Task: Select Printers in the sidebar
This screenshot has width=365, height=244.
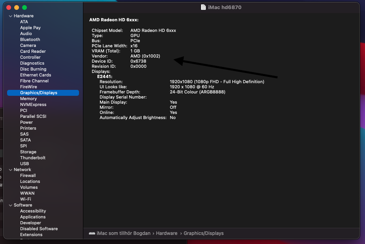Action: coord(28,128)
